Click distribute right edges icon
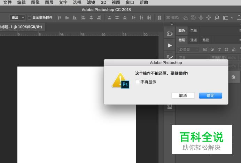This screenshot has width=241, height=163. (149, 18)
